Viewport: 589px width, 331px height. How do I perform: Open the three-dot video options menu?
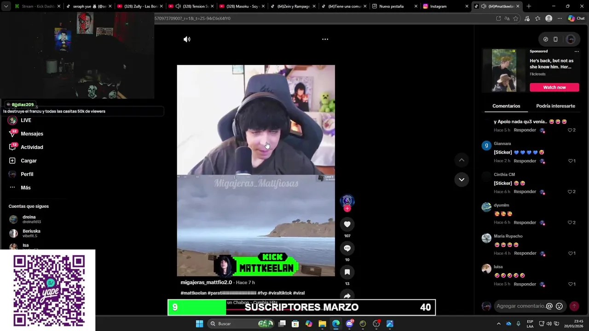coord(325,39)
